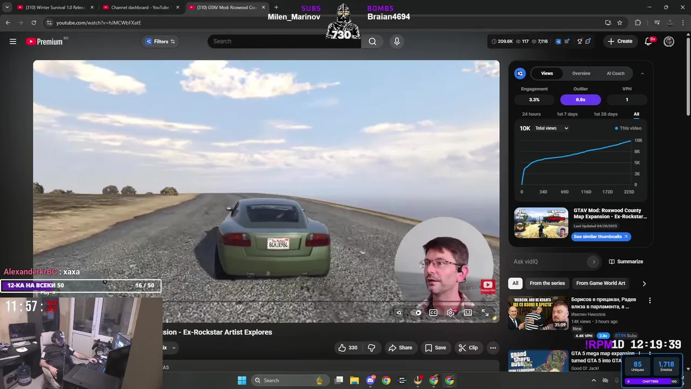Select the All filter chip
This screenshot has width=691, height=389.
coord(515,283)
